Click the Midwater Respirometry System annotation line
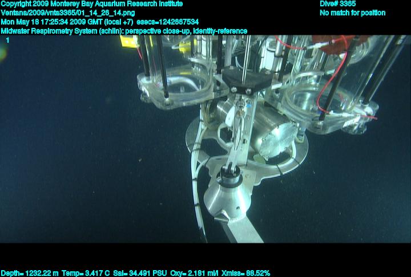Image resolution: width=411 pixels, height=277 pixels. pos(124,31)
